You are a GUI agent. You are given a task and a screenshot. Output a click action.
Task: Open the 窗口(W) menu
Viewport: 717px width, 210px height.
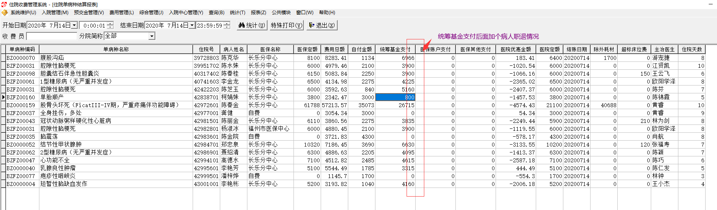(305, 13)
